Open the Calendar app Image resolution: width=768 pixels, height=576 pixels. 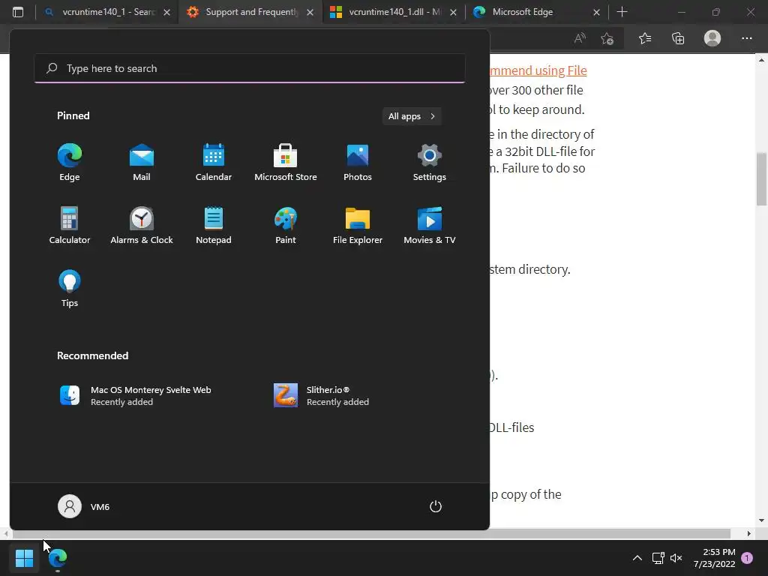click(214, 163)
